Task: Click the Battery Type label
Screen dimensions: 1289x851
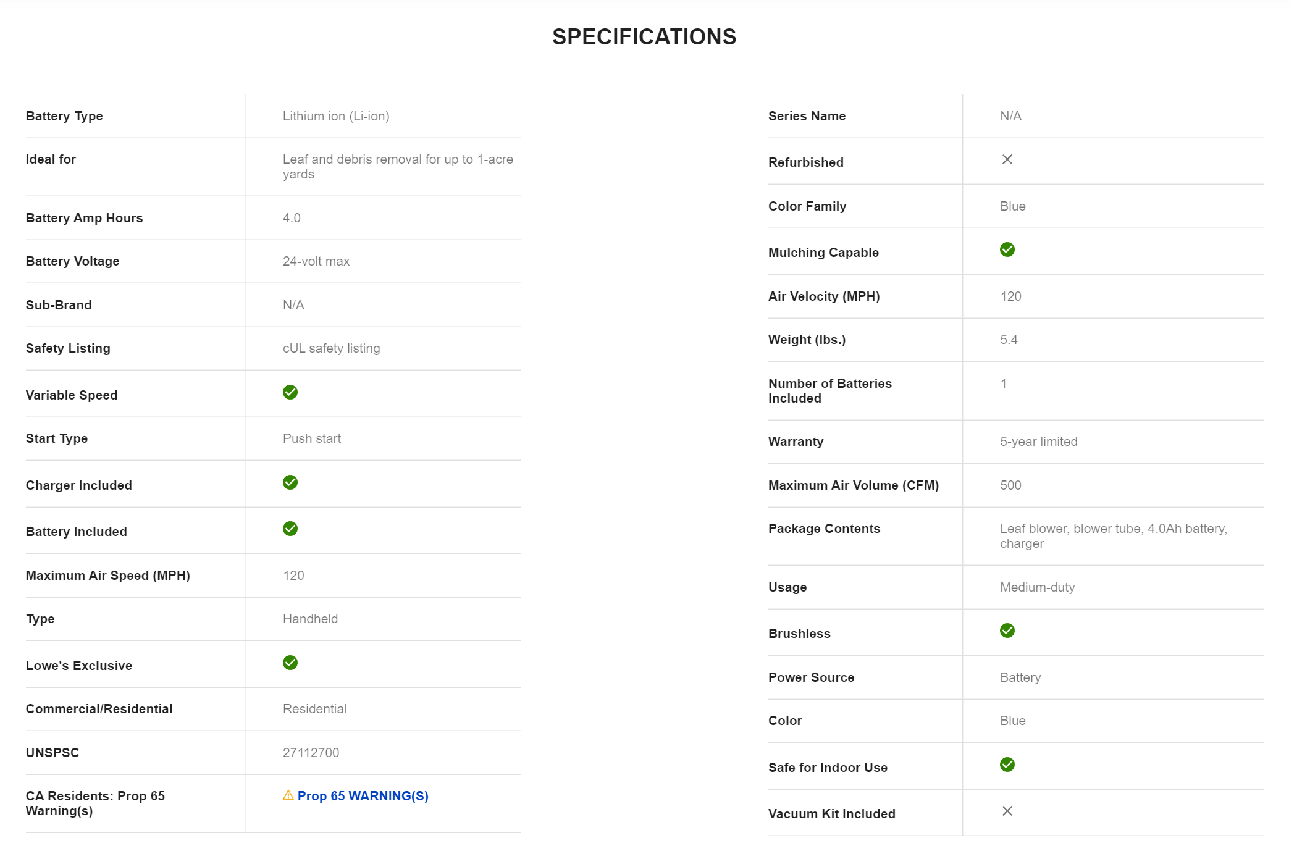Action: [x=64, y=116]
